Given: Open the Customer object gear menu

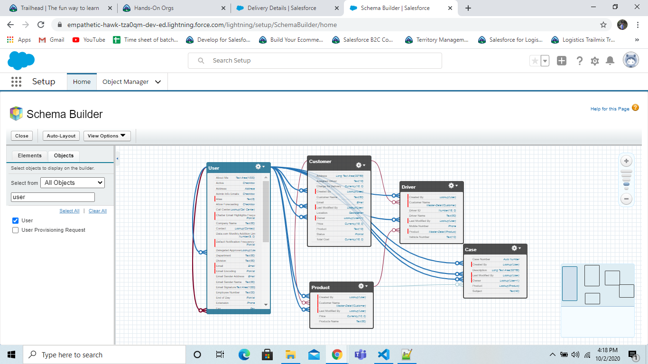Looking at the screenshot, I should [x=361, y=165].
